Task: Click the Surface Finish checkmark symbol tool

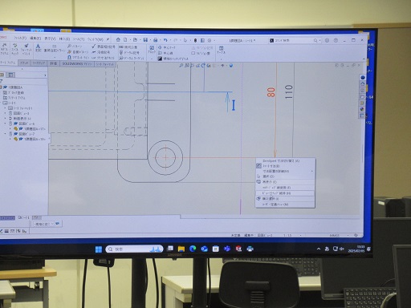Action: pos(103,47)
